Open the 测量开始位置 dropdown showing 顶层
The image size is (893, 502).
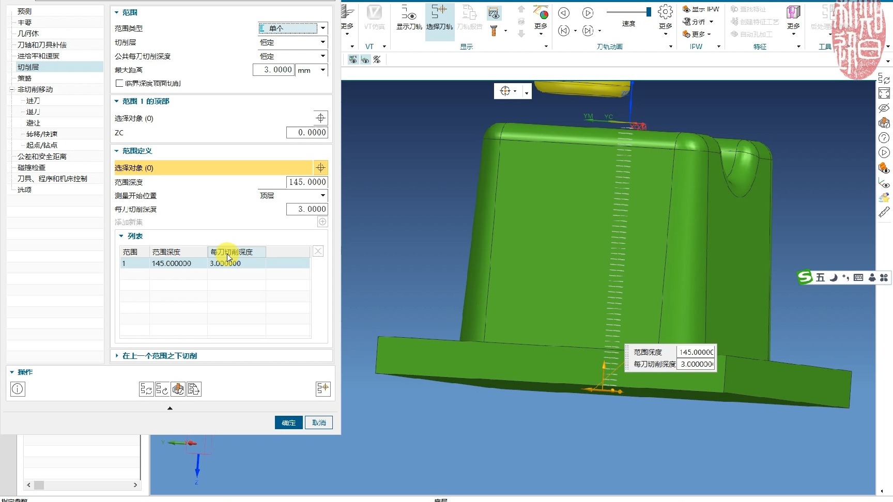click(x=292, y=195)
